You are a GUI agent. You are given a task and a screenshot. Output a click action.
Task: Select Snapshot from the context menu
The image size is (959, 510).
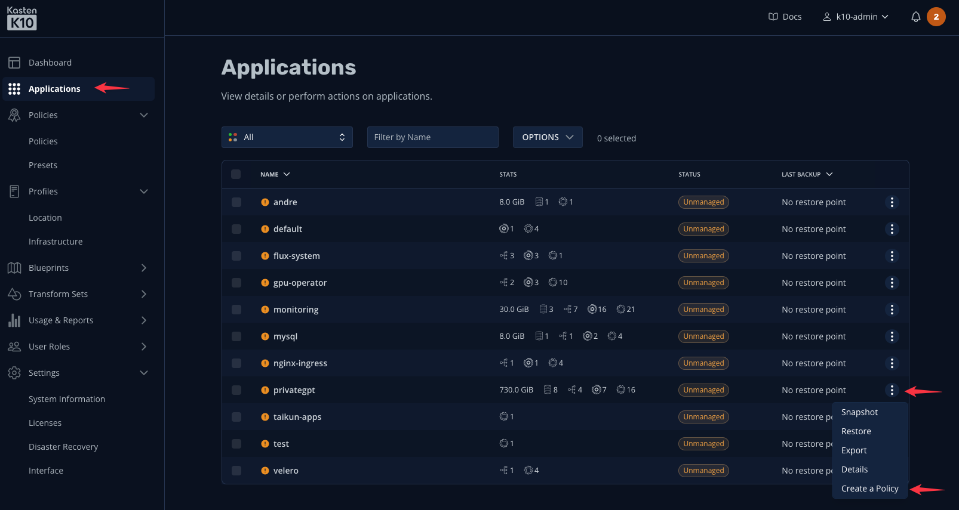pyautogui.click(x=870, y=412)
